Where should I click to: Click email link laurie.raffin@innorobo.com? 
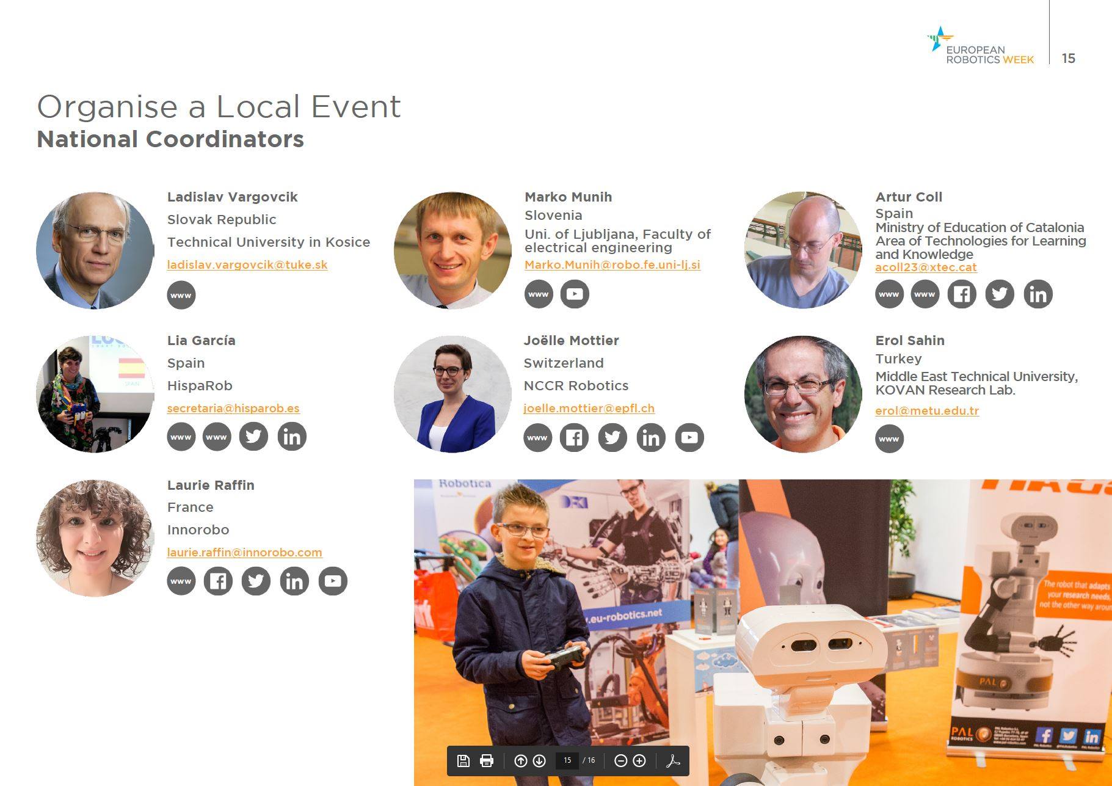(x=244, y=552)
